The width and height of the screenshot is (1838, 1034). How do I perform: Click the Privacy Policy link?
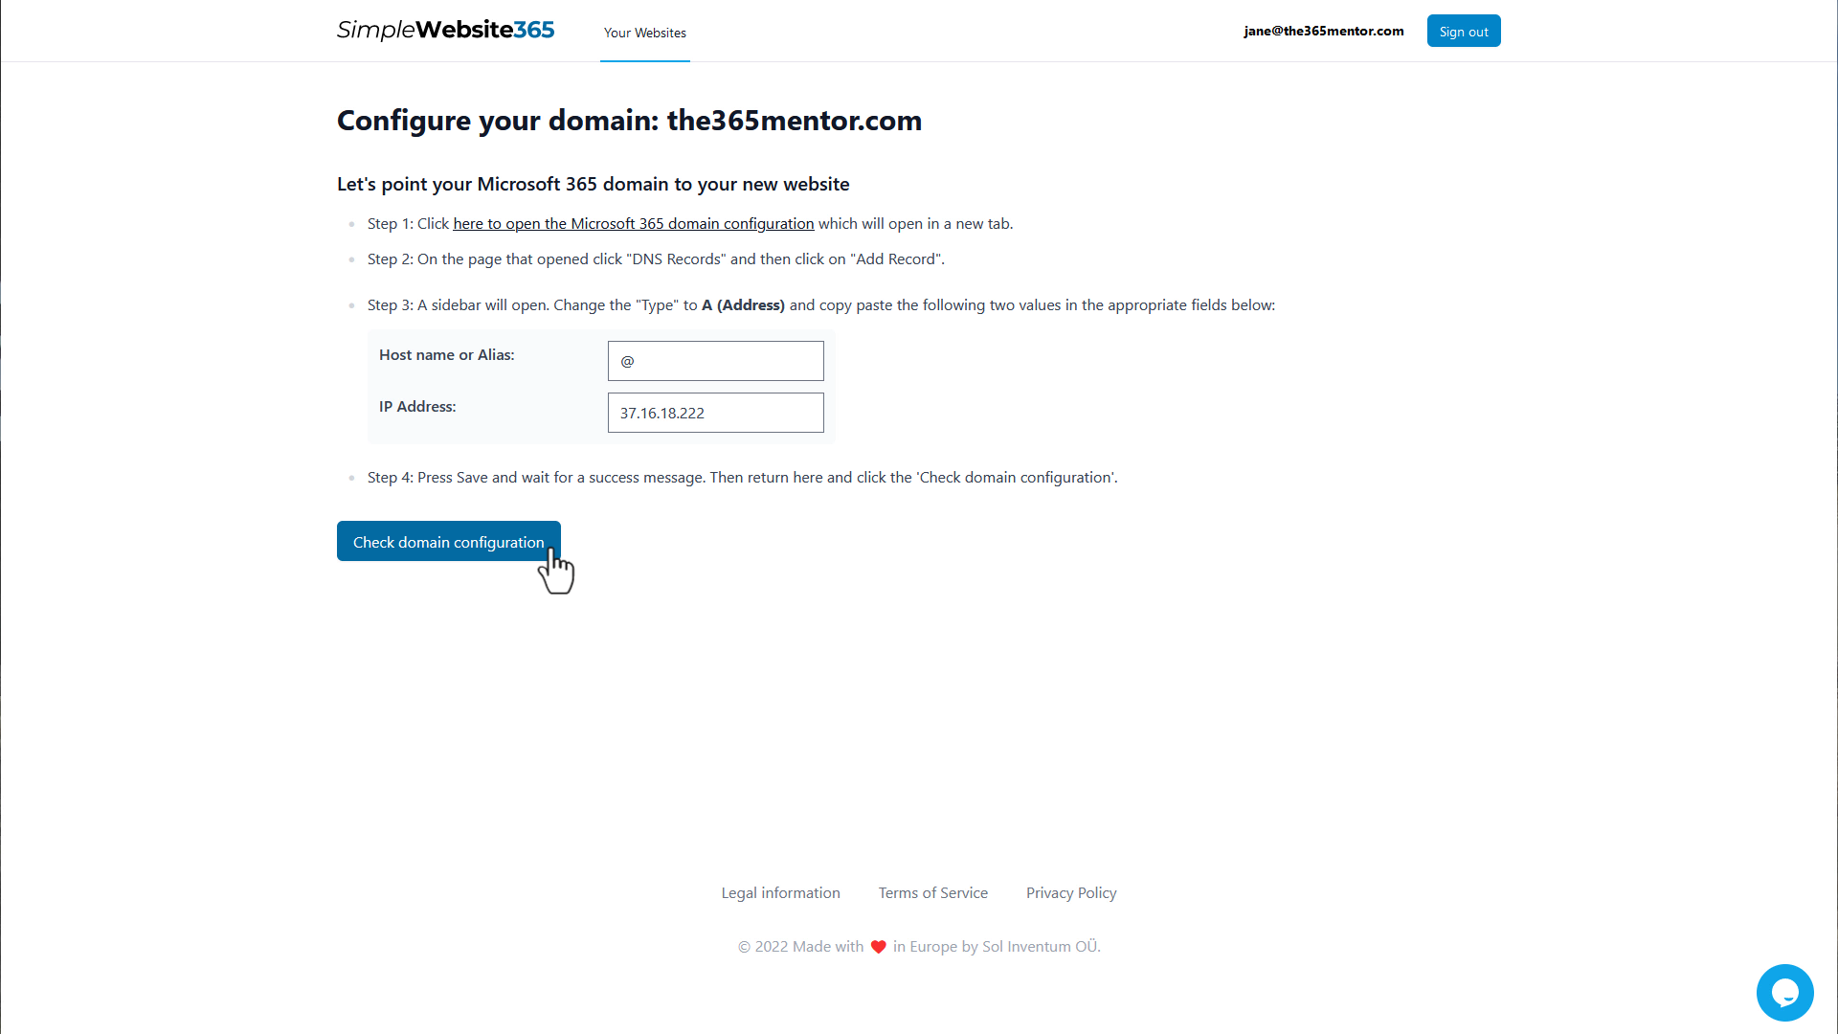[x=1072, y=892]
